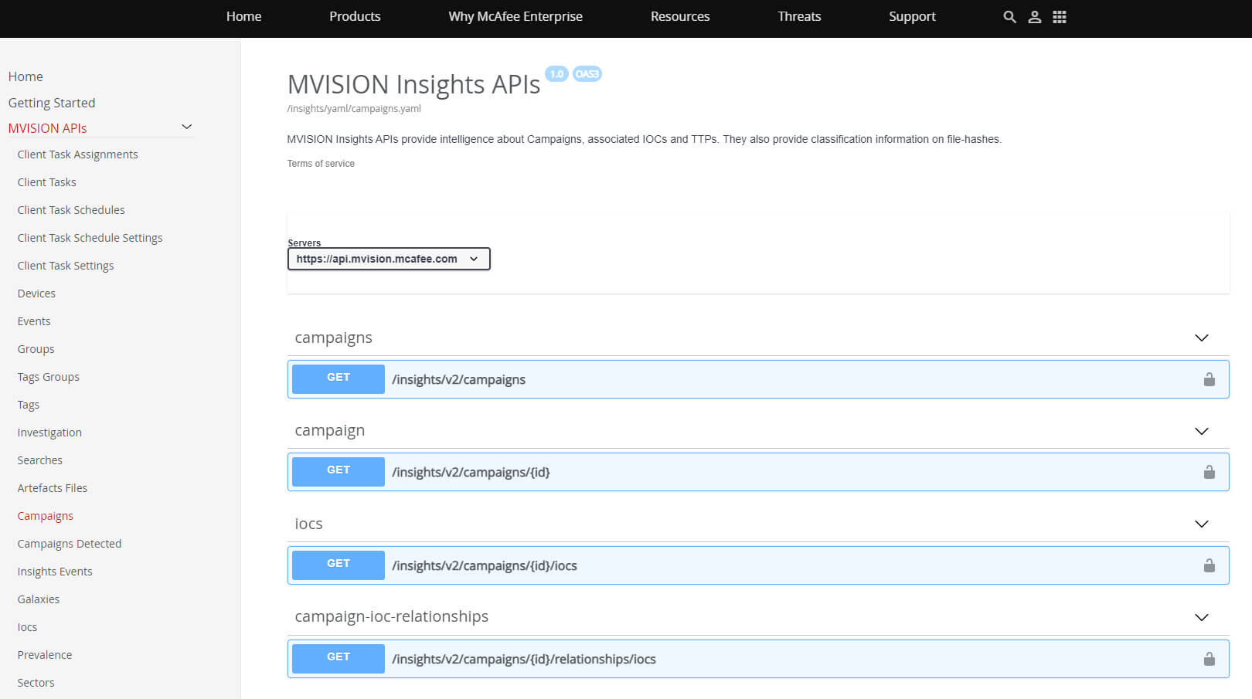Go to Home in top navigation
The height and width of the screenshot is (699, 1252).
[x=243, y=16]
